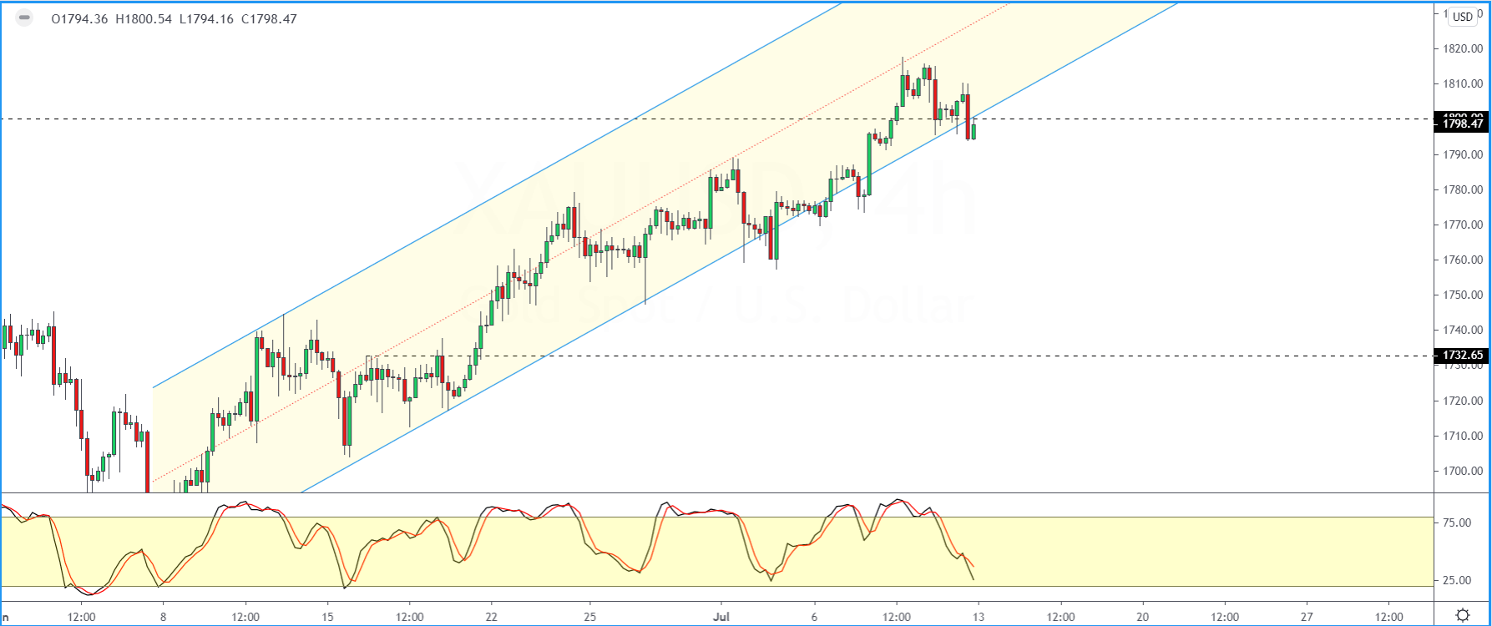Select the 1732.65 price line label
Viewport: 1492px width, 626px height.
[x=1462, y=356]
